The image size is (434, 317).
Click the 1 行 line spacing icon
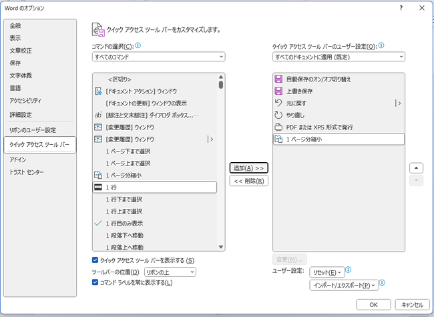click(98, 188)
